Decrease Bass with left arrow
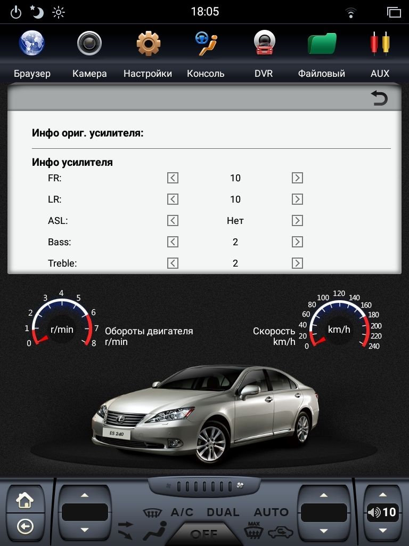Viewport: 409px width, 546px height. (173, 242)
